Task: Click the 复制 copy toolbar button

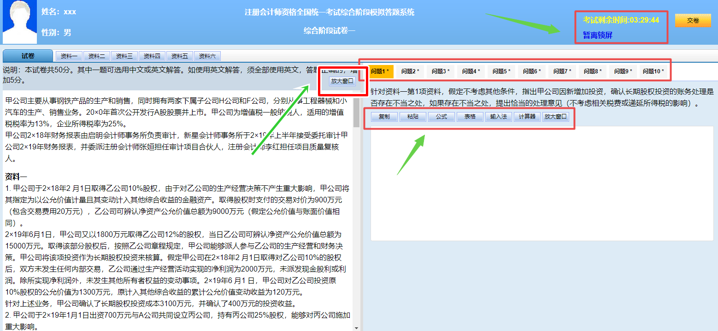Action: [384, 117]
